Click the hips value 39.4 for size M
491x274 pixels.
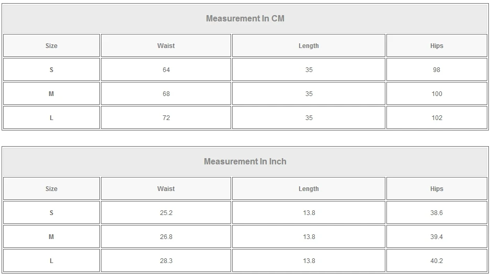point(437,237)
